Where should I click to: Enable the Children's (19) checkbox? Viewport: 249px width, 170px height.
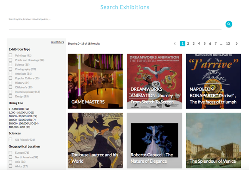10,87
